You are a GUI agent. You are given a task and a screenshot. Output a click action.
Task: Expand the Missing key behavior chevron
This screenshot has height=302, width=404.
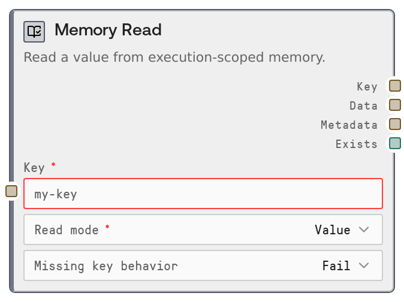click(364, 265)
